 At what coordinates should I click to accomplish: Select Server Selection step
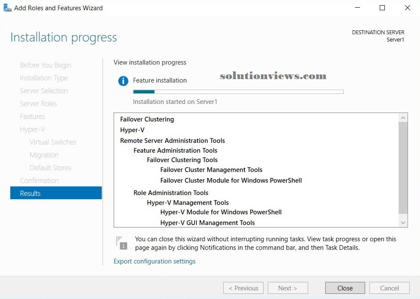coord(44,91)
